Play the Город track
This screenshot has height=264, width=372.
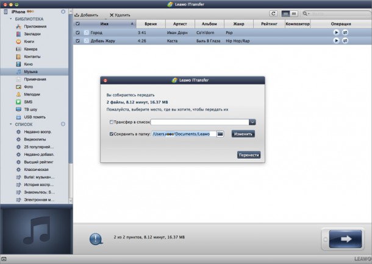(x=336, y=32)
